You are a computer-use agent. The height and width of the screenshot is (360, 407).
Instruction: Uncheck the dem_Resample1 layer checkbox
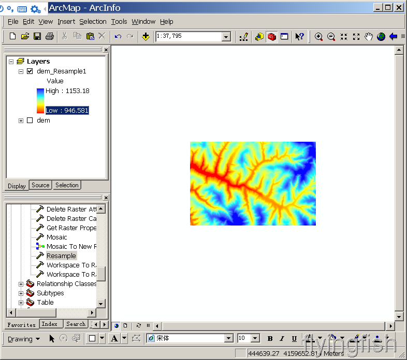tap(30, 71)
